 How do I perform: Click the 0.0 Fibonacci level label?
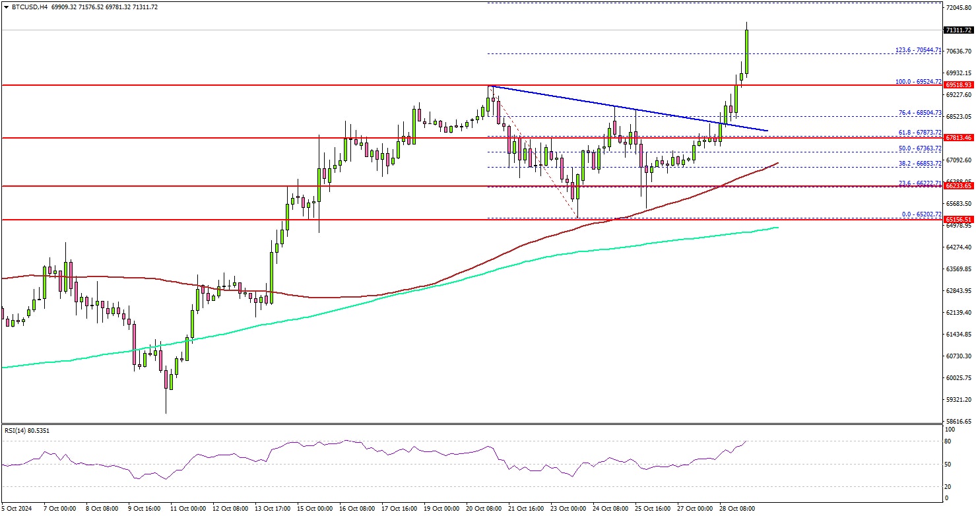[x=919, y=214]
